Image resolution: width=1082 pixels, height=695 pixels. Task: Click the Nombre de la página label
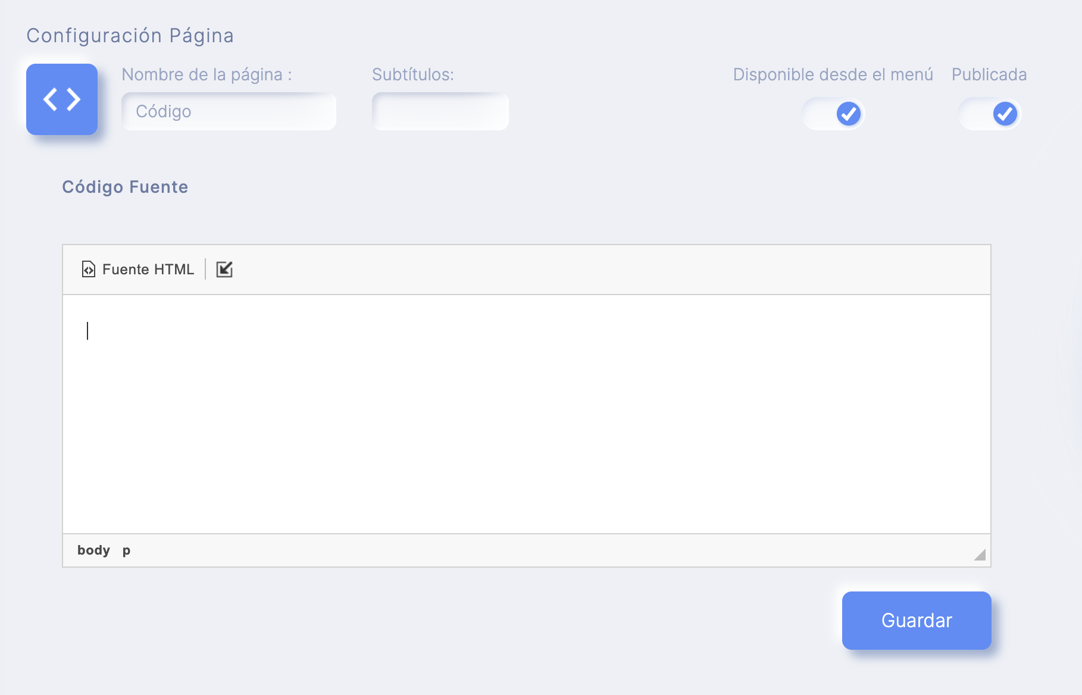click(207, 74)
